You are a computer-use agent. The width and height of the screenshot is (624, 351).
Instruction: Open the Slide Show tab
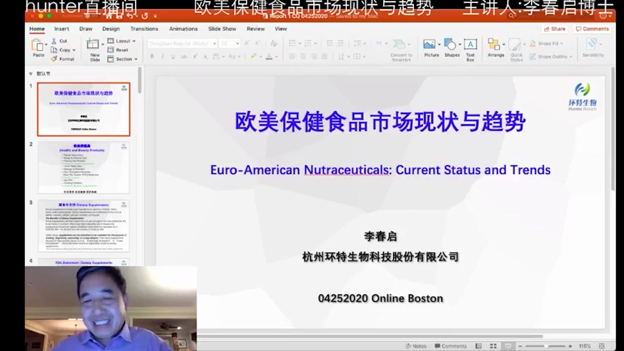pyautogui.click(x=222, y=29)
